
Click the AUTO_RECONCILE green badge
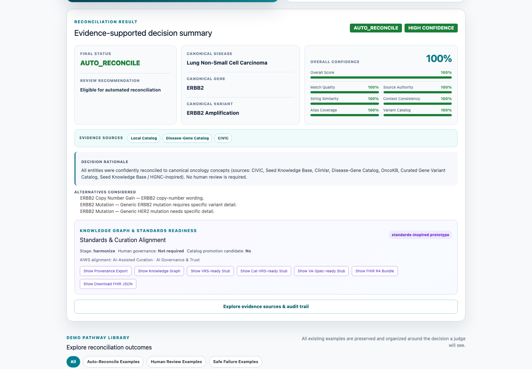click(376, 28)
